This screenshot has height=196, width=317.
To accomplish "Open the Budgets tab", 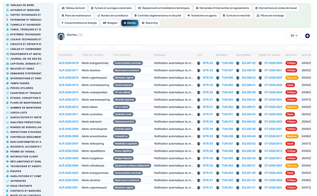I will (x=110, y=23).
